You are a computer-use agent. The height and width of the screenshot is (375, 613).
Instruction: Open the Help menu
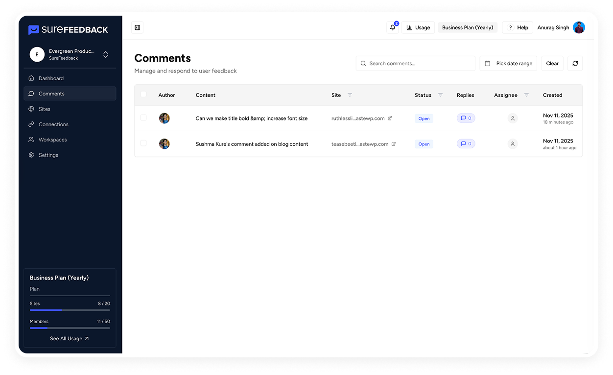click(518, 27)
